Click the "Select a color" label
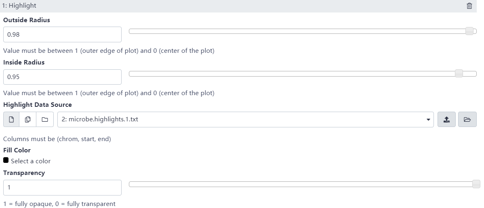The width and height of the screenshot is (484, 208). click(x=31, y=161)
